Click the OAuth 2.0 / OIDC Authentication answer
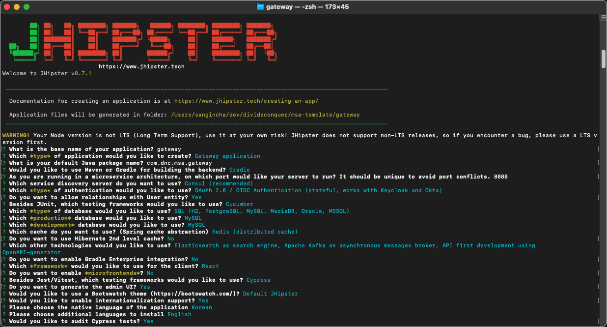This screenshot has height=327, width=607. click(x=318, y=190)
